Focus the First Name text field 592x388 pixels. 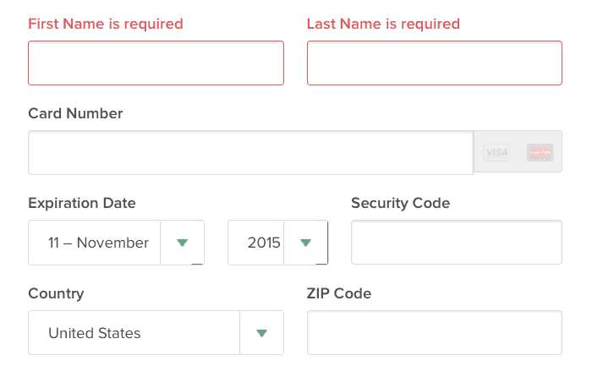pos(156,63)
